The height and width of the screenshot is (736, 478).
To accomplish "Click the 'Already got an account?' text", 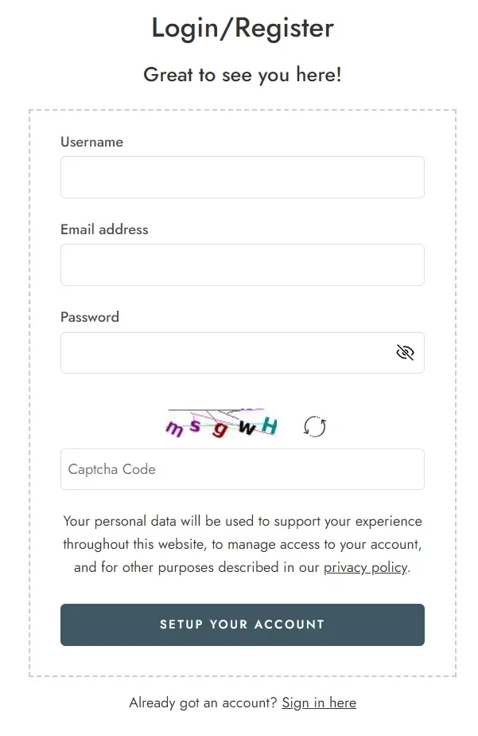I will pyautogui.click(x=203, y=703).
